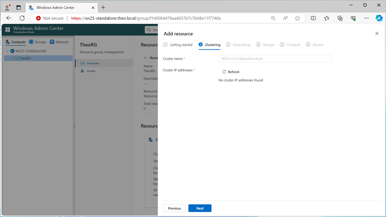Open the Access menu item
Image resolution: width=386 pixels, height=217 pixels.
[x=104, y=71]
